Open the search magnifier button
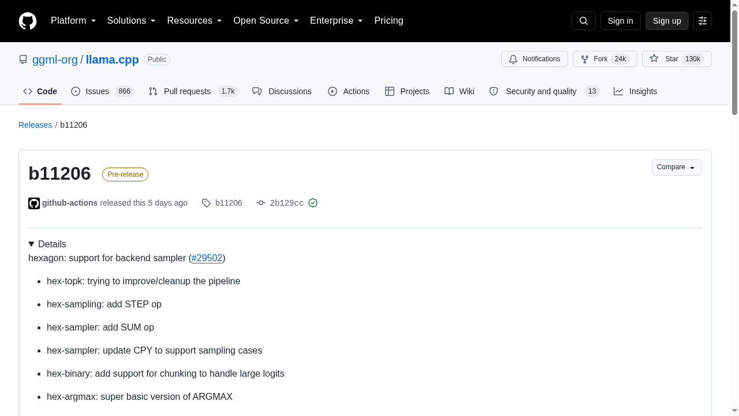Screen dimensions: 739x416 tap(583, 21)
